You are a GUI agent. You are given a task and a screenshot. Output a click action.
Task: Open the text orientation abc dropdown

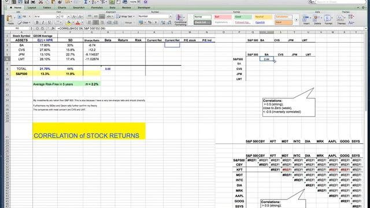pyautogui.click(x=110, y=16)
